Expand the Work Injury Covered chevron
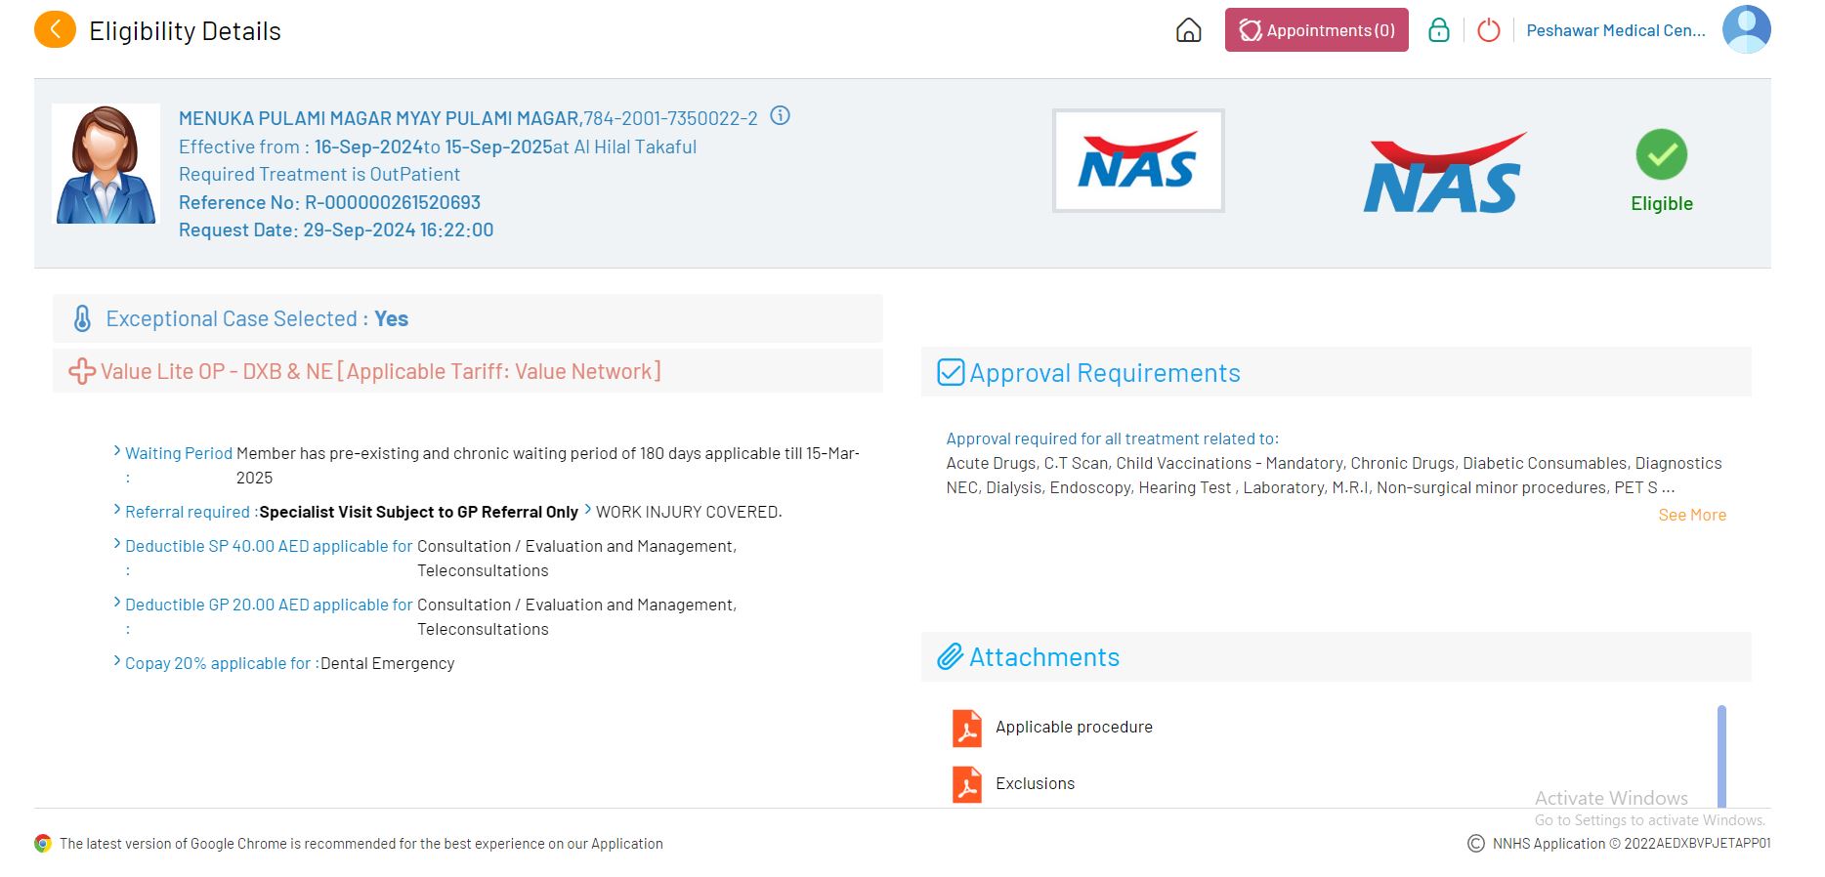Image resolution: width=1825 pixels, height=877 pixels. pyautogui.click(x=588, y=510)
